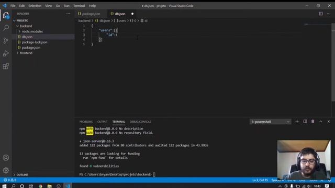
Task: Open File Explorer from the taskbar
Action: click(x=49, y=186)
